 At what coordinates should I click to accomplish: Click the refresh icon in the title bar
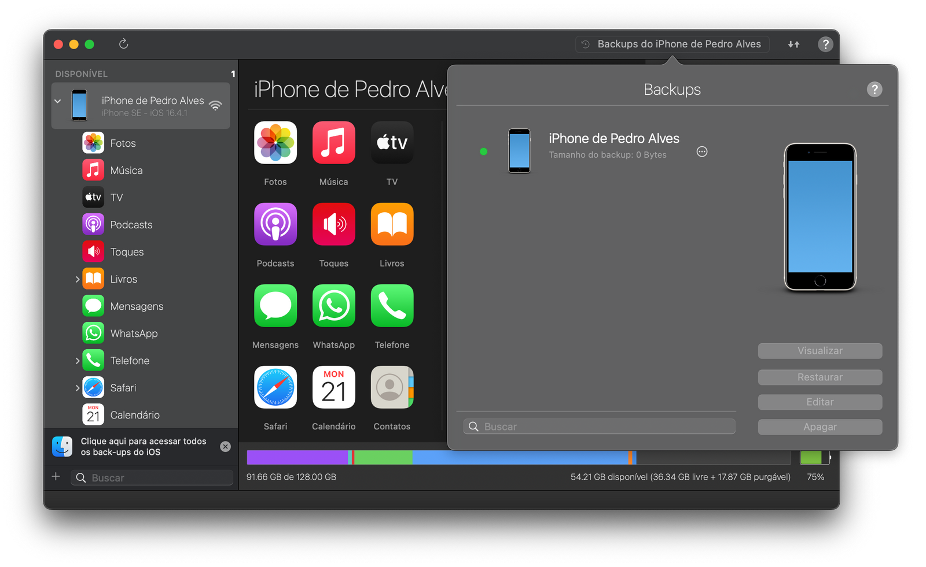(123, 44)
